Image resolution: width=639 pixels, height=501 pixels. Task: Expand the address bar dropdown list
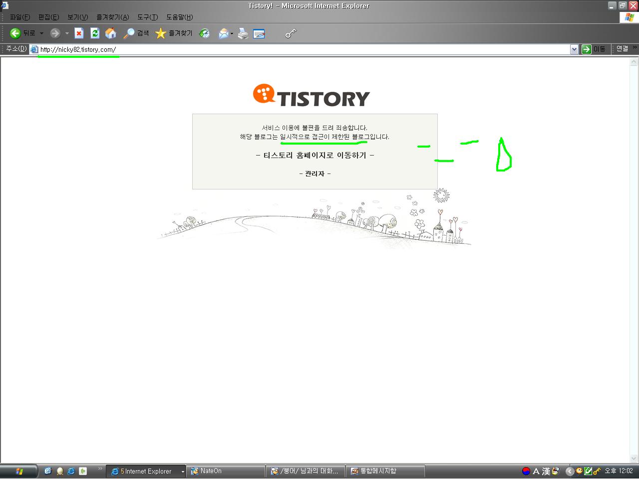point(574,49)
